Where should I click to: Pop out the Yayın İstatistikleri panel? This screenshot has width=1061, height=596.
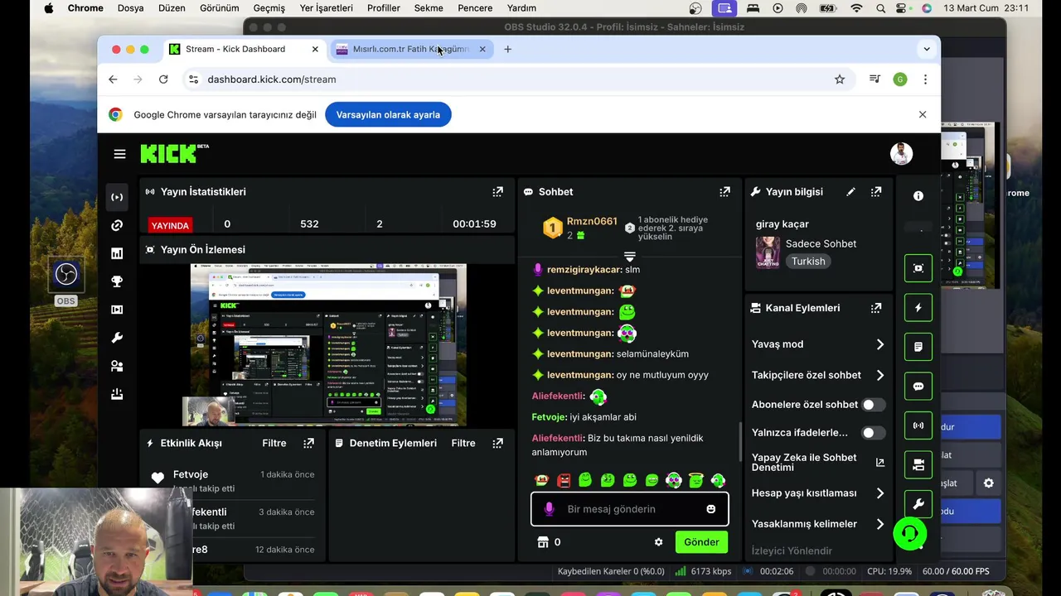497,191
